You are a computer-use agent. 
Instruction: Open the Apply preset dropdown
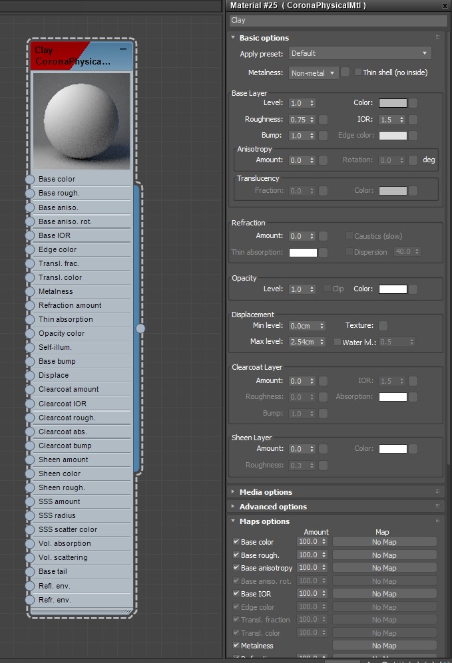[x=360, y=53]
